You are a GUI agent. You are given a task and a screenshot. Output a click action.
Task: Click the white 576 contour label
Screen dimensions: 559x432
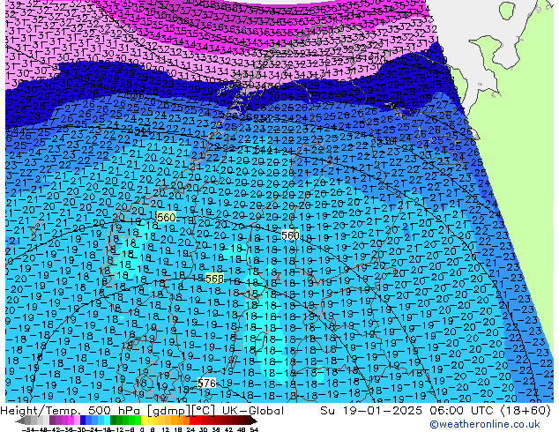[207, 384]
